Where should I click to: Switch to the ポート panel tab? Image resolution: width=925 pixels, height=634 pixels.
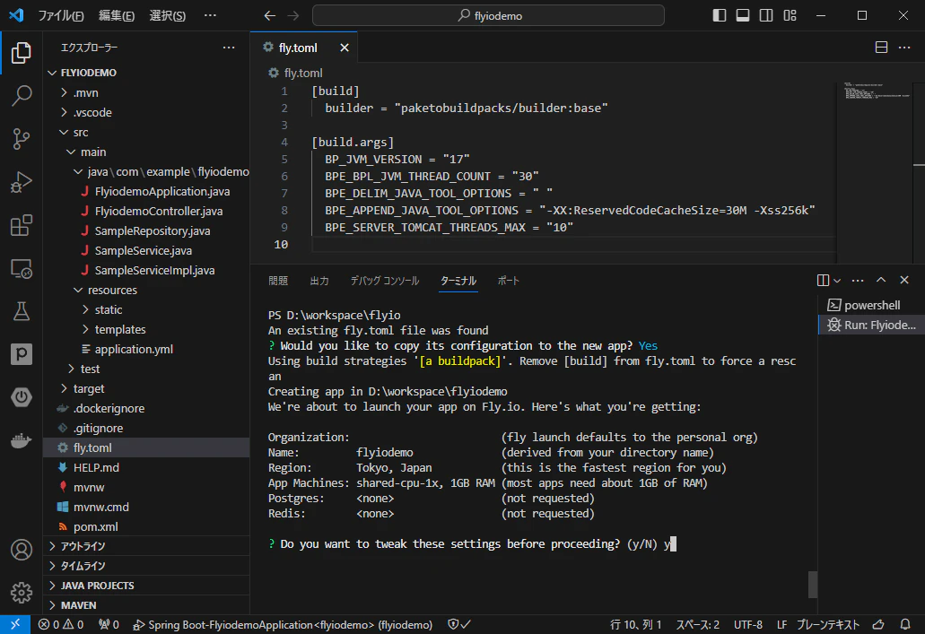click(508, 281)
